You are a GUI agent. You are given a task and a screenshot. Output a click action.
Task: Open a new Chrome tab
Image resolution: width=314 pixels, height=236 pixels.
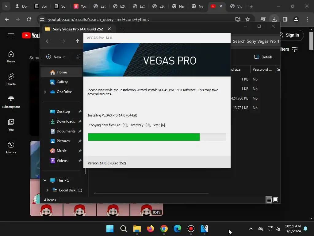(x=251, y=6)
